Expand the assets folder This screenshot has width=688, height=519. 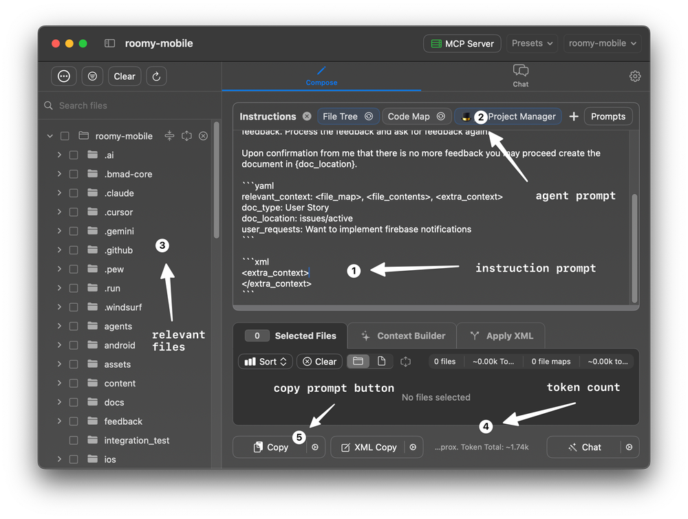pos(59,364)
